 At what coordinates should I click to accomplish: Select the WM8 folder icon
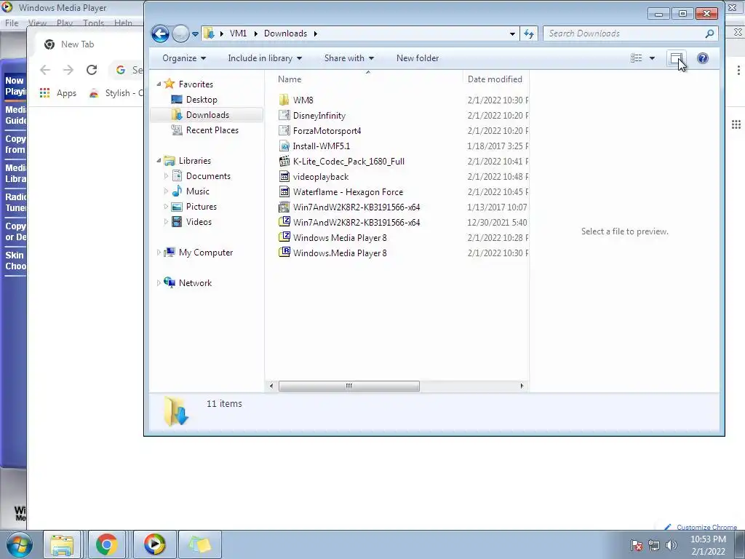click(284, 100)
